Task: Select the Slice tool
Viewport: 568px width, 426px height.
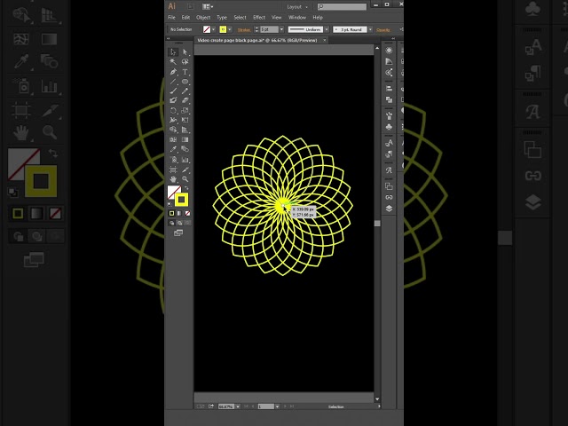Action: point(185,170)
